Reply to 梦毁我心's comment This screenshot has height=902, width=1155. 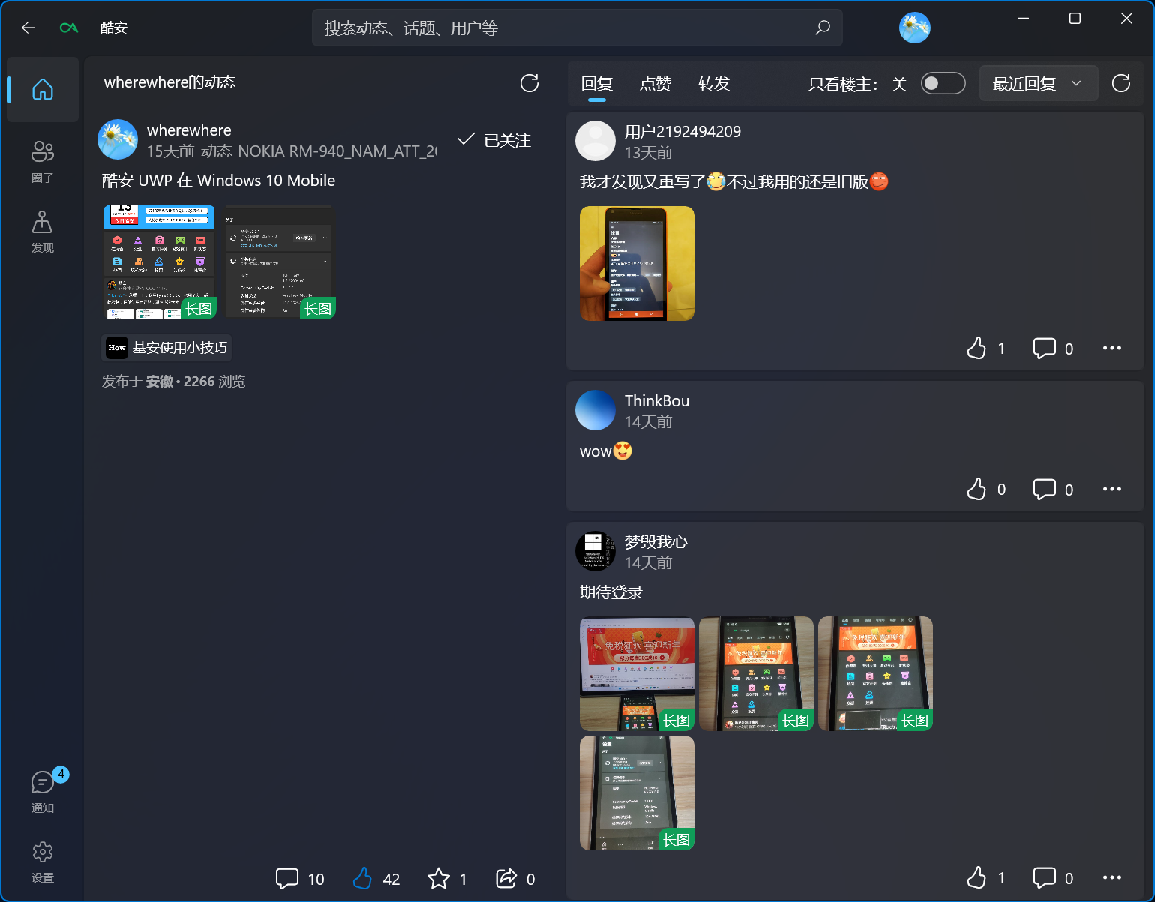point(1053,877)
